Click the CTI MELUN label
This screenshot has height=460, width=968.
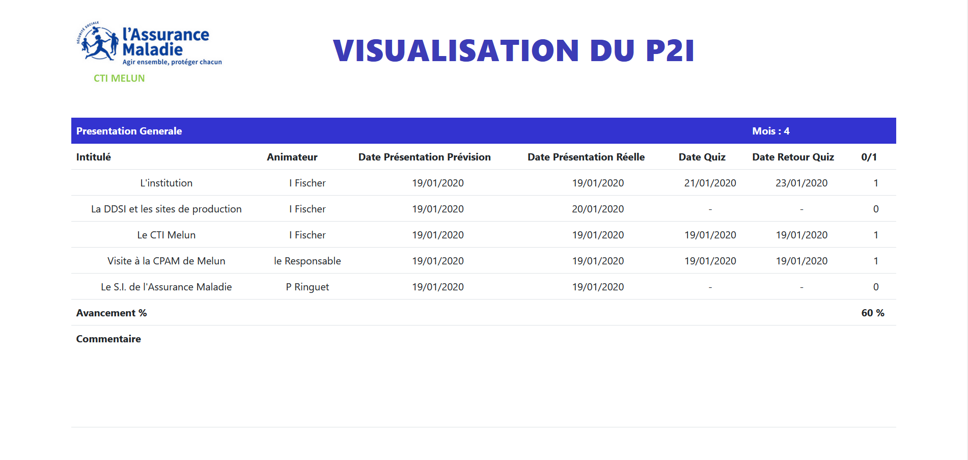tap(119, 78)
